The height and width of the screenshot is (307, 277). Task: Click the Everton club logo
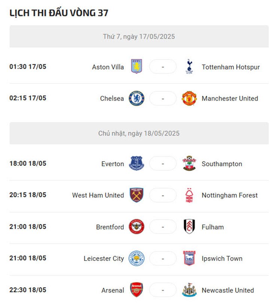(x=137, y=163)
